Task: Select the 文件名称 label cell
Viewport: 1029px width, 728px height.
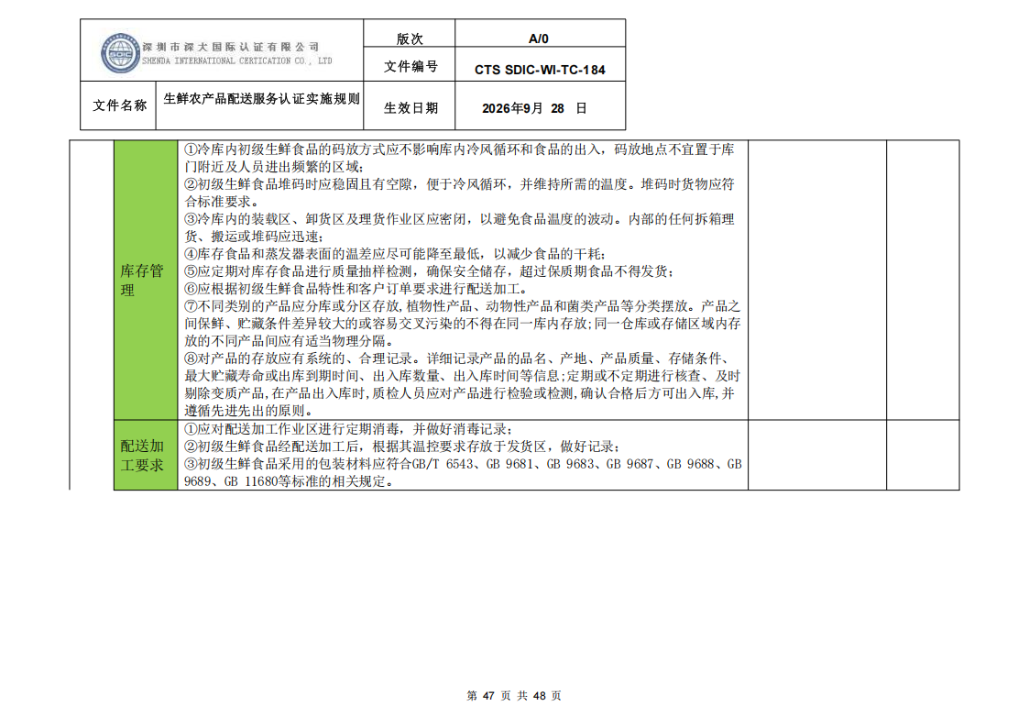Action: pyautogui.click(x=119, y=105)
